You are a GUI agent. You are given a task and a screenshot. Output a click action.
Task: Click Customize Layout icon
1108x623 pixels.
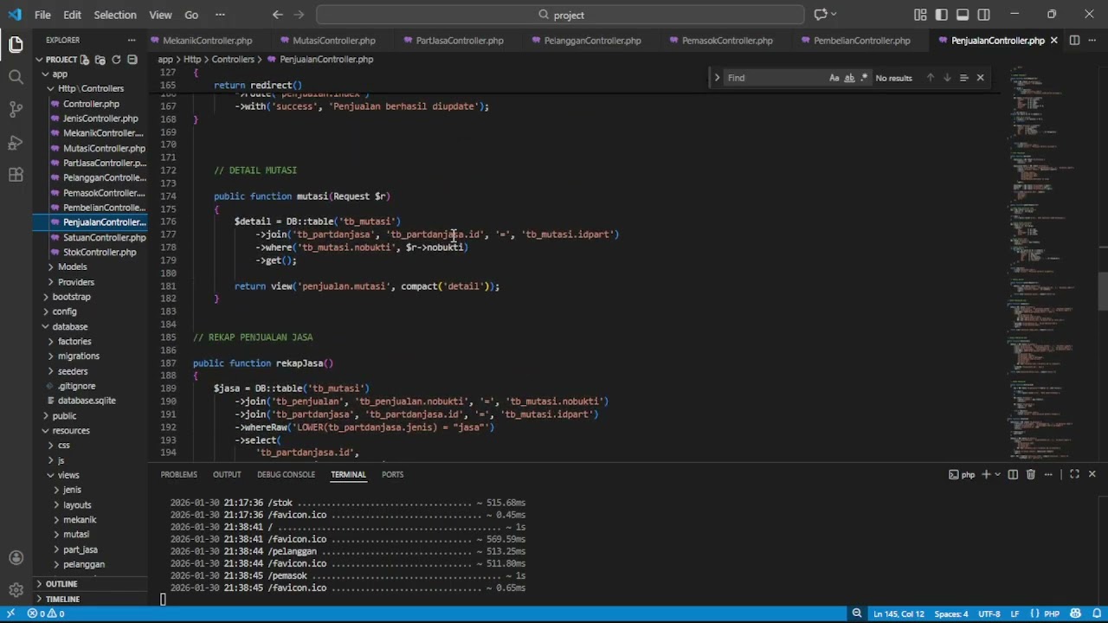click(x=919, y=15)
